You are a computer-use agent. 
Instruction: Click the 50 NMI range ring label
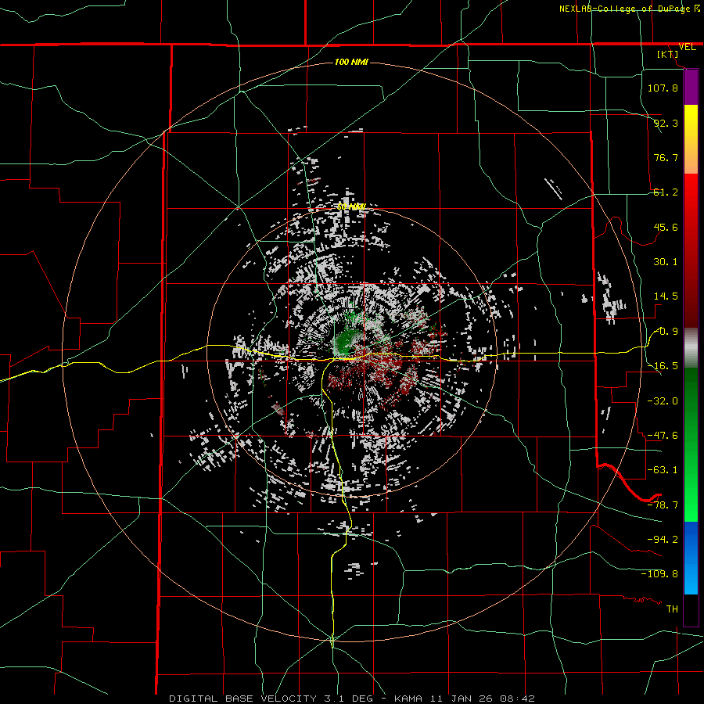click(351, 207)
